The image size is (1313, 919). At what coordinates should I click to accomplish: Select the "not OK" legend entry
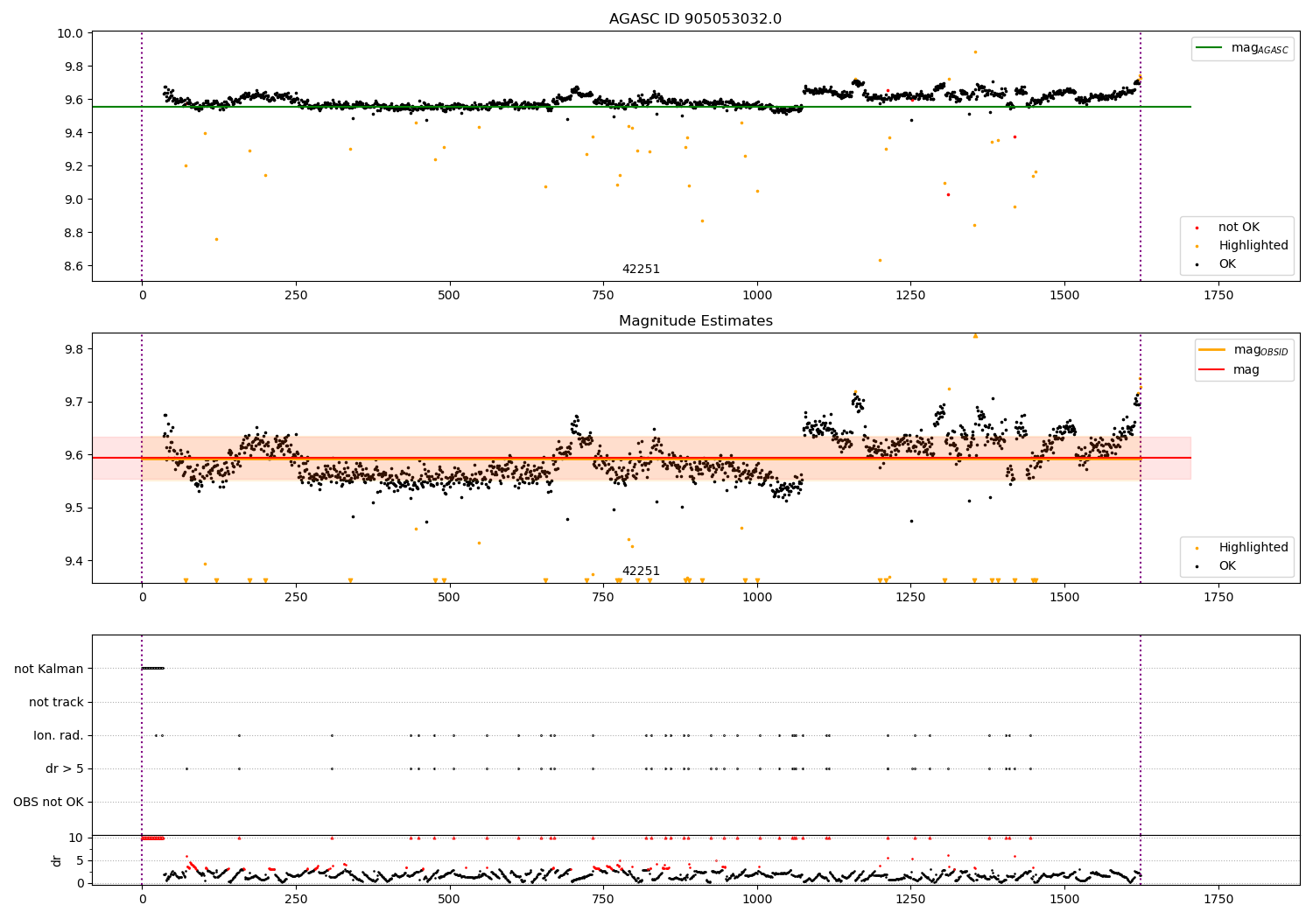click(1239, 228)
